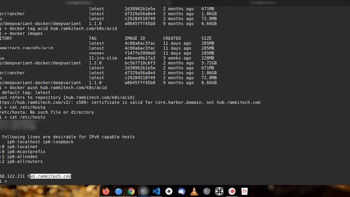
Task: Click the 11-jre-slim tag
Action: point(103,58)
